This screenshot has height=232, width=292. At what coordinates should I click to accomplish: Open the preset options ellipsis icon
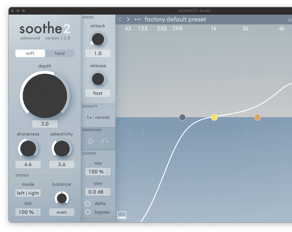click(137, 19)
